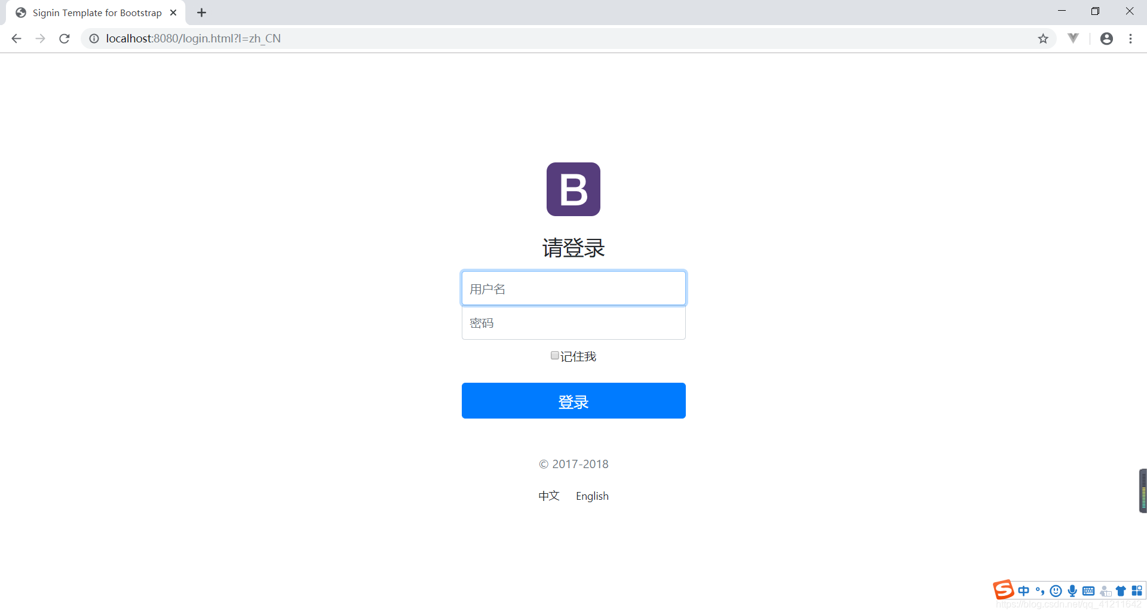Focus the 用户名 username field
The height and width of the screenshot is (615, 1147).
[573, 288]
